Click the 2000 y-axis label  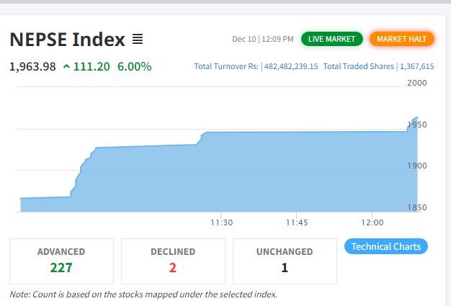(x=417, y=83)
